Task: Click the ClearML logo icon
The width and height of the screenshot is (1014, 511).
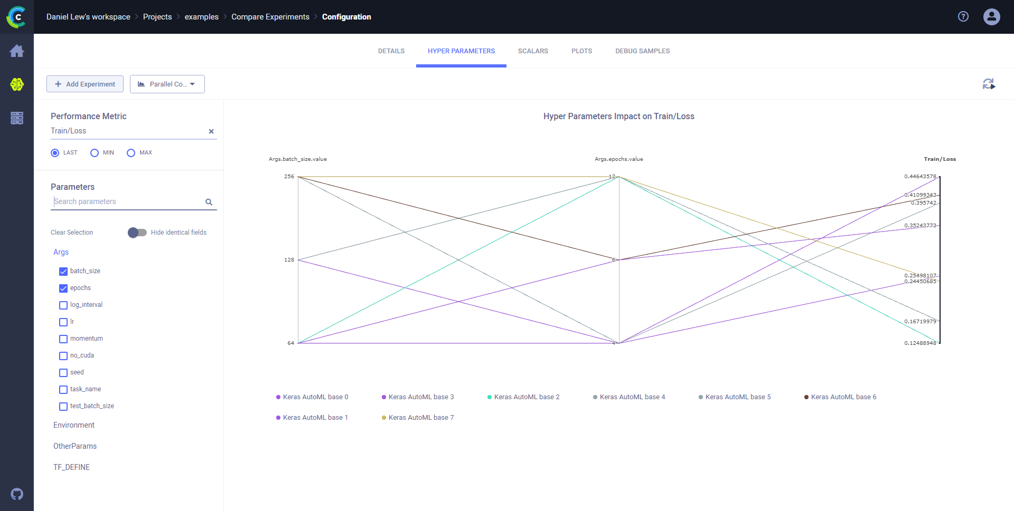Action: point(16,17)
